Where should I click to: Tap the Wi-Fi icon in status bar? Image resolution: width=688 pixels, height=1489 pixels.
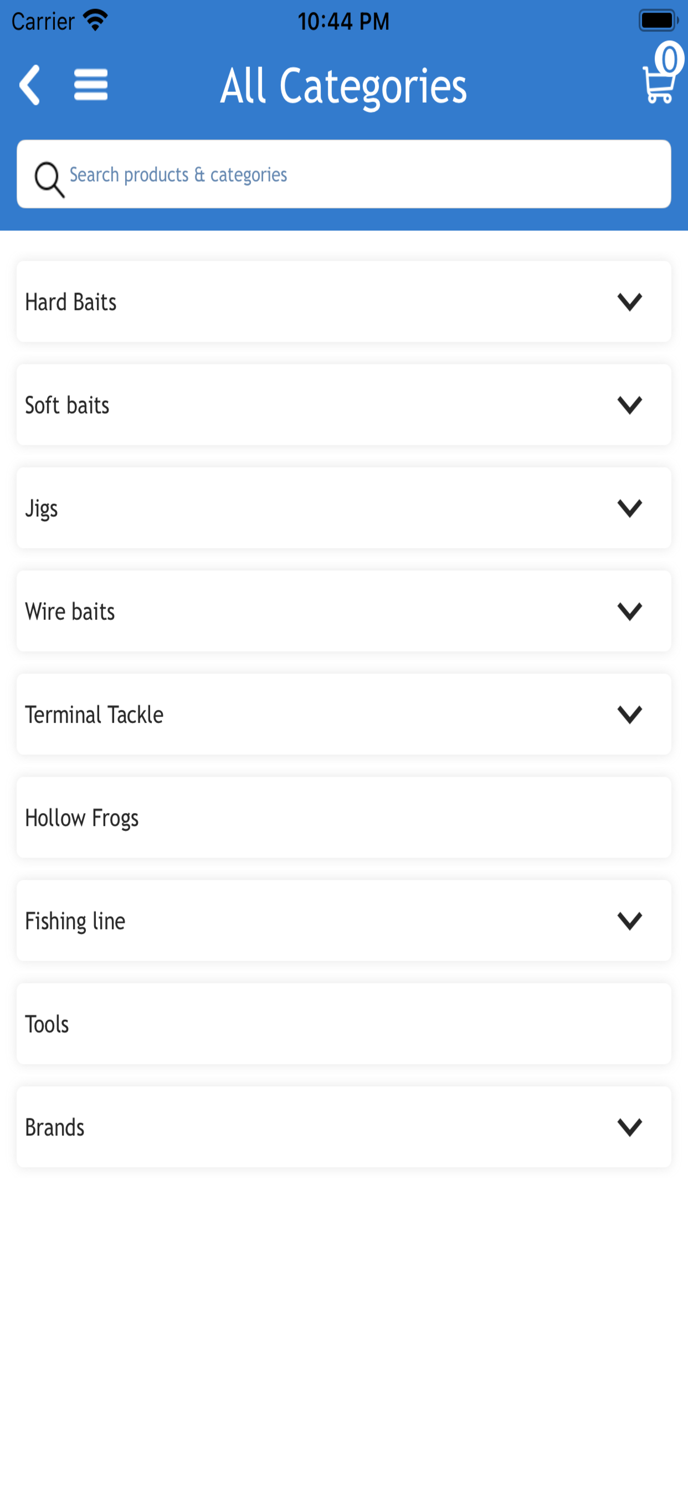pyautogui.click(x=95, y=20)
